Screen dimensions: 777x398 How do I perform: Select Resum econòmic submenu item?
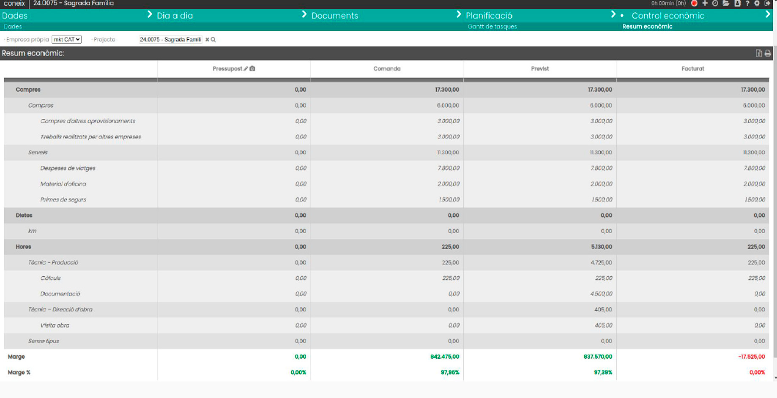pyautogui.click(x=647, y=27)
